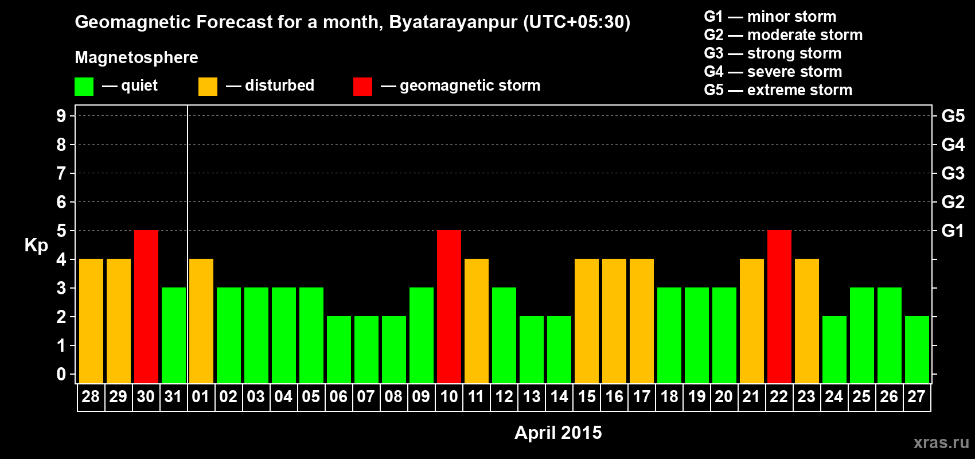Click the red bar for April 22
The image size is (975, 459).
[x=779, y=307]
